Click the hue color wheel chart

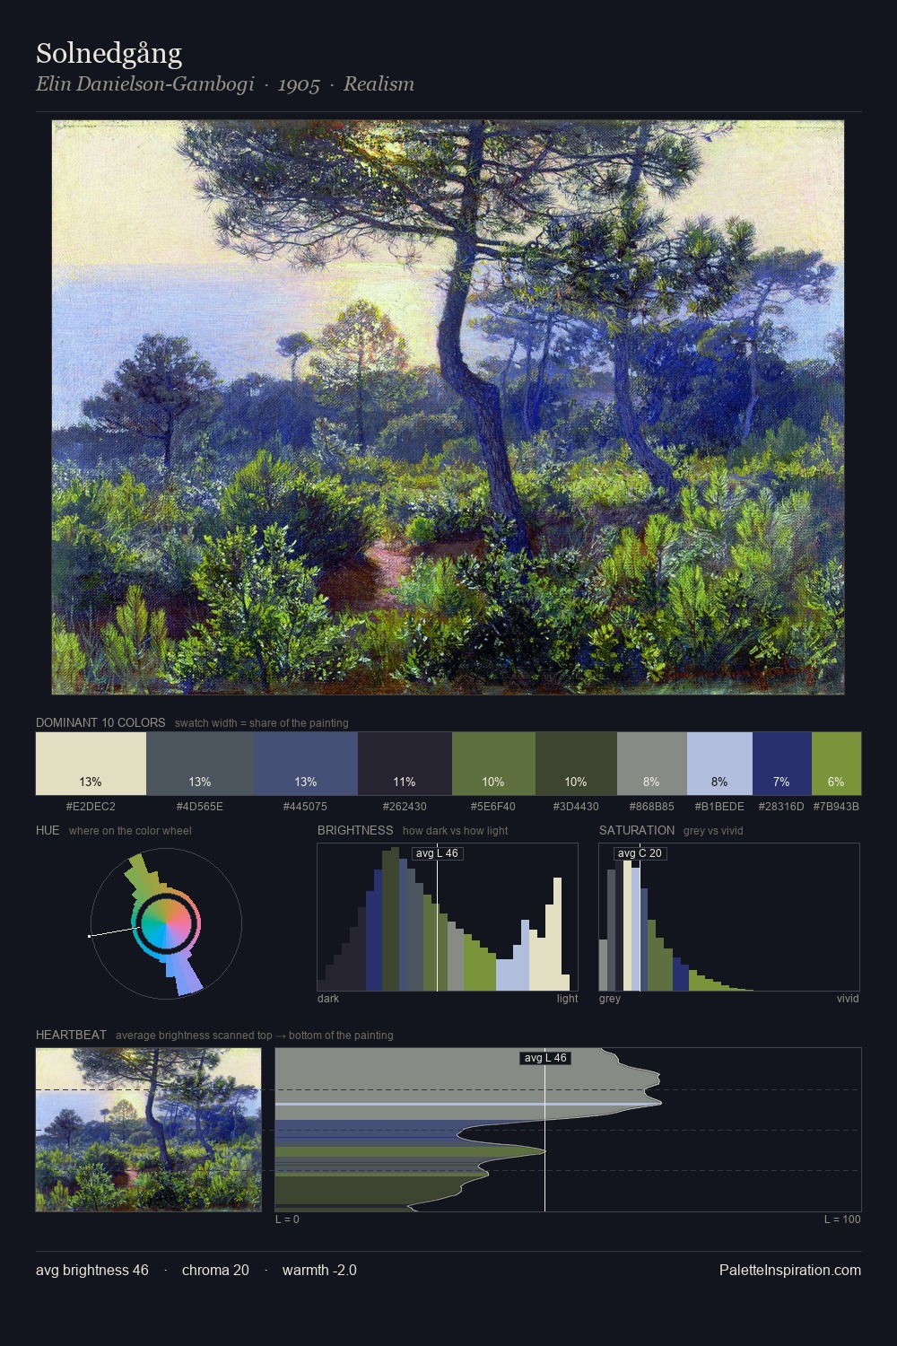(x=166, y=923)
